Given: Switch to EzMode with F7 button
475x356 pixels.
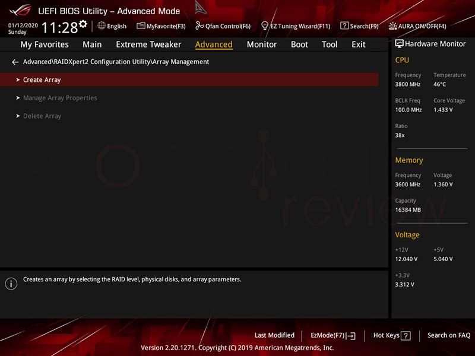Looking at the screenshot, I should (332, 335).
